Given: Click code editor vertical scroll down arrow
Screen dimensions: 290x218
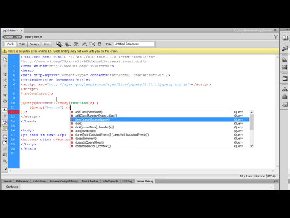Looking at the screenshot, I should [x=277, y=166].
